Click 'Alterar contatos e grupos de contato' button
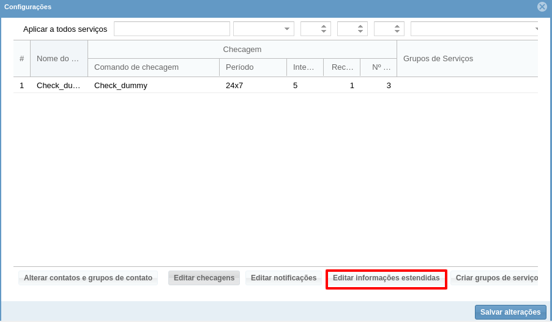 [88, 278]
